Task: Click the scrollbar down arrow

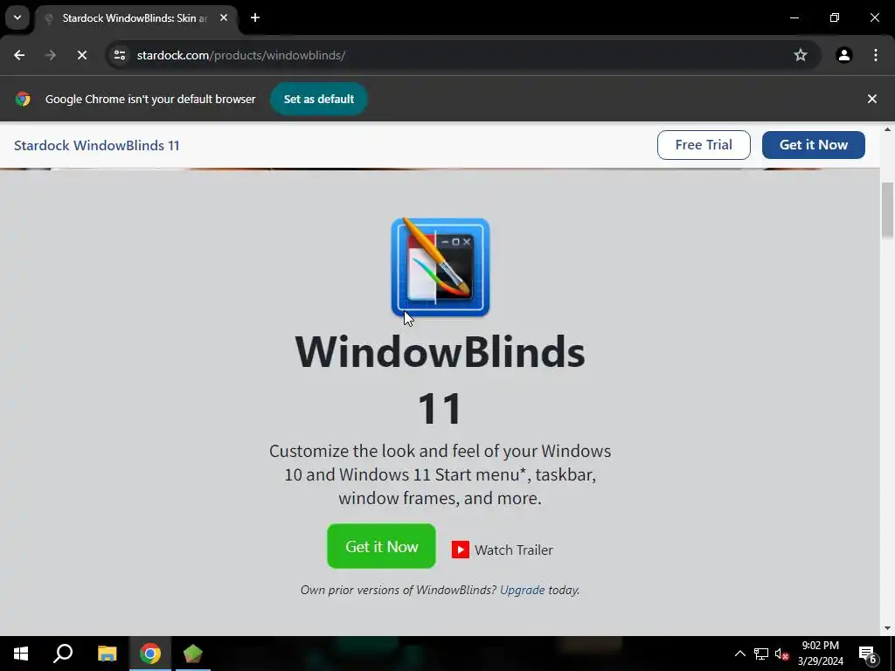Action: [888, 628]
